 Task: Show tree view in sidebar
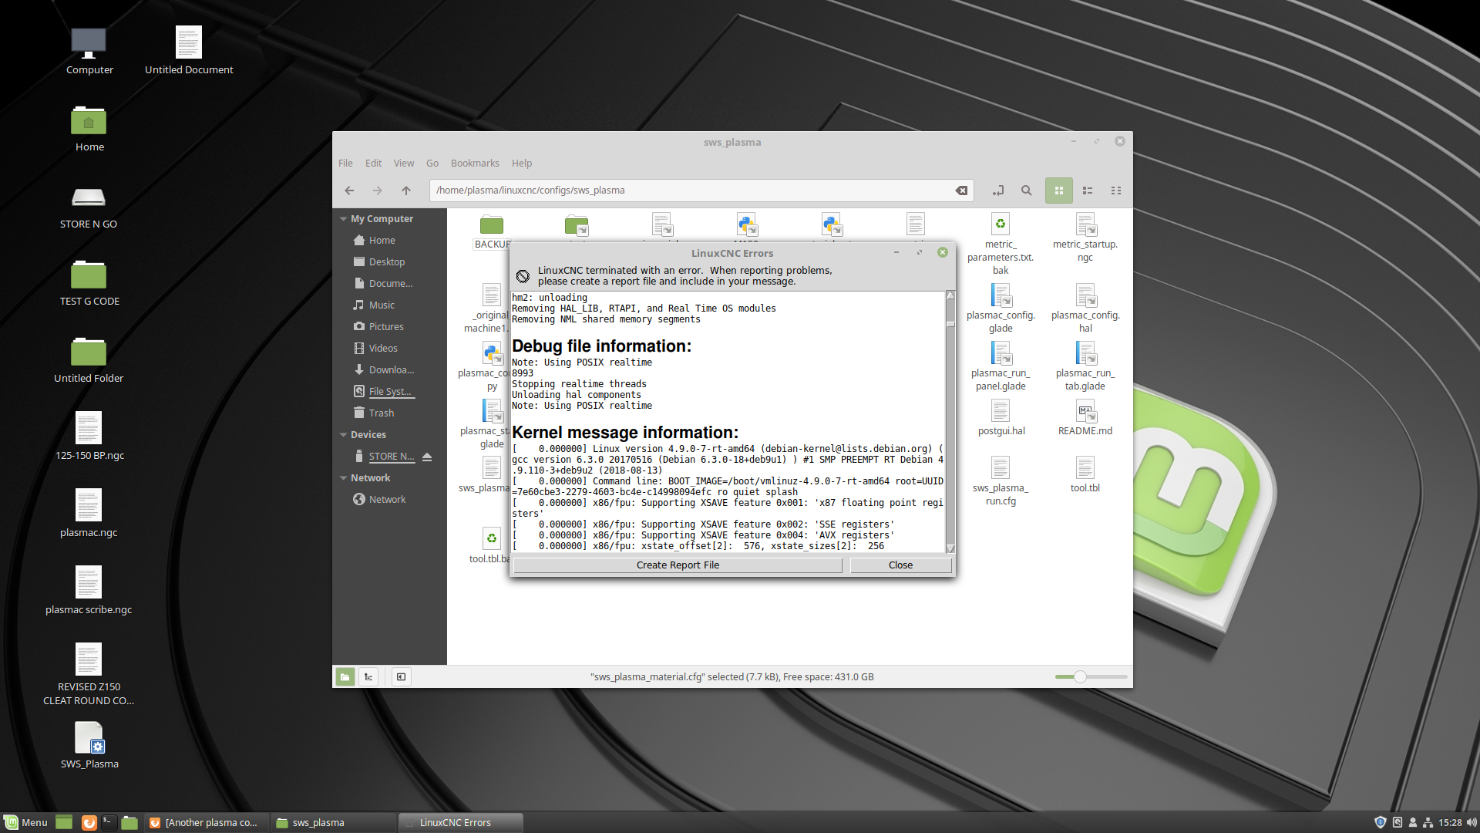369,677
